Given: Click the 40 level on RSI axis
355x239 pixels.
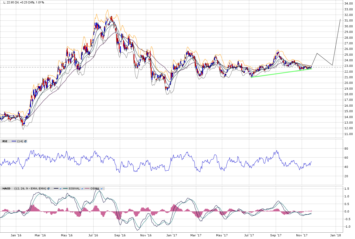Looking at the screenshot, I should click(346, 167).
